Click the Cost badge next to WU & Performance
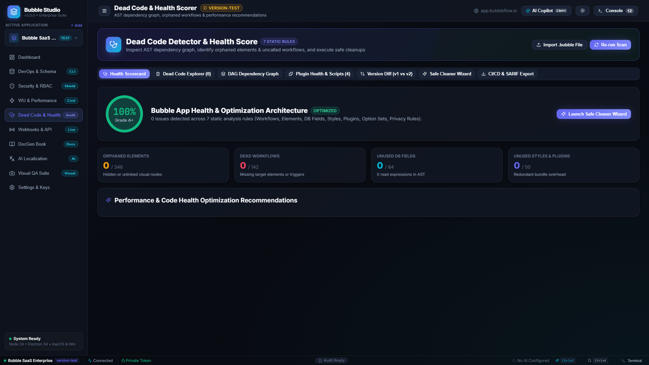Screen dimensions: 649x365 pyautogui.click(x=71, y=101)
